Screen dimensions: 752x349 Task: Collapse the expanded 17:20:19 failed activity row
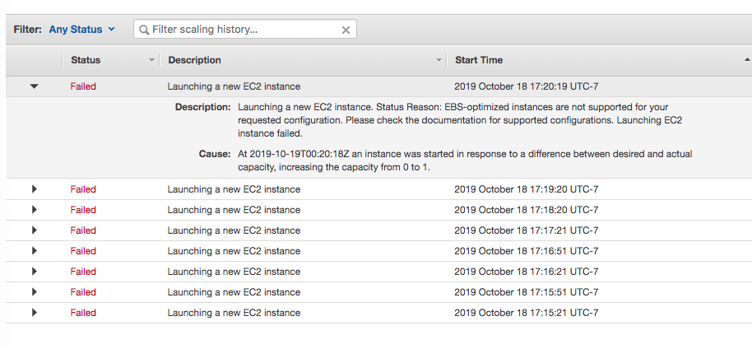point(34,86)
